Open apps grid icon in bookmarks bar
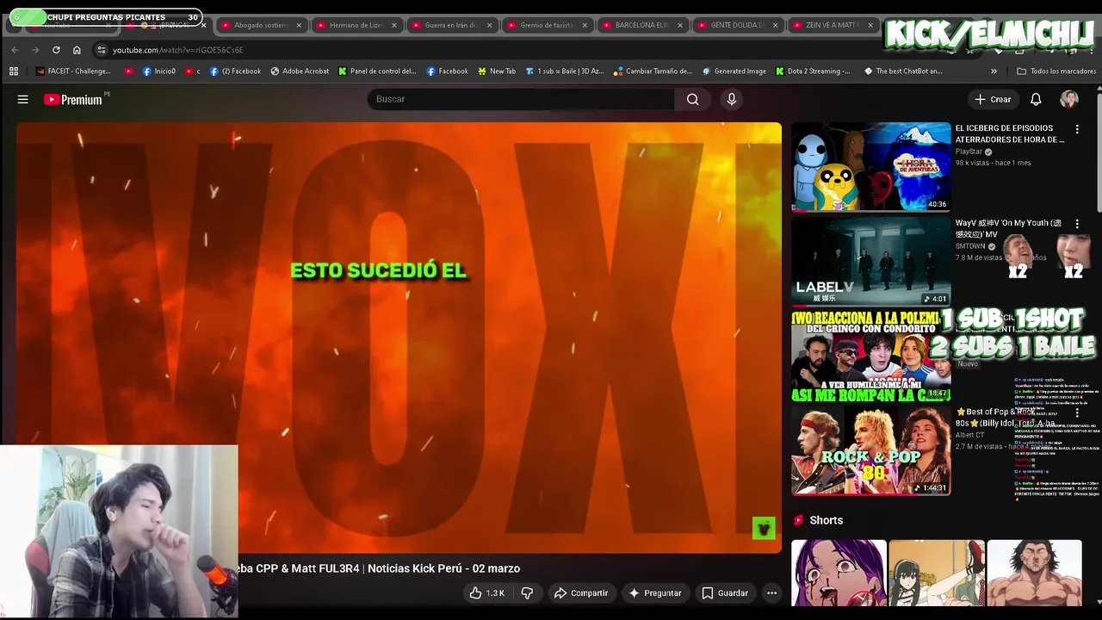The width and height of the screenshot is (1102, 620). [15, 71]
